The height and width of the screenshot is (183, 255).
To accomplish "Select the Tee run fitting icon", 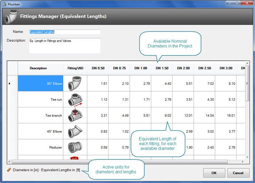I will click(x=75, y=100).
